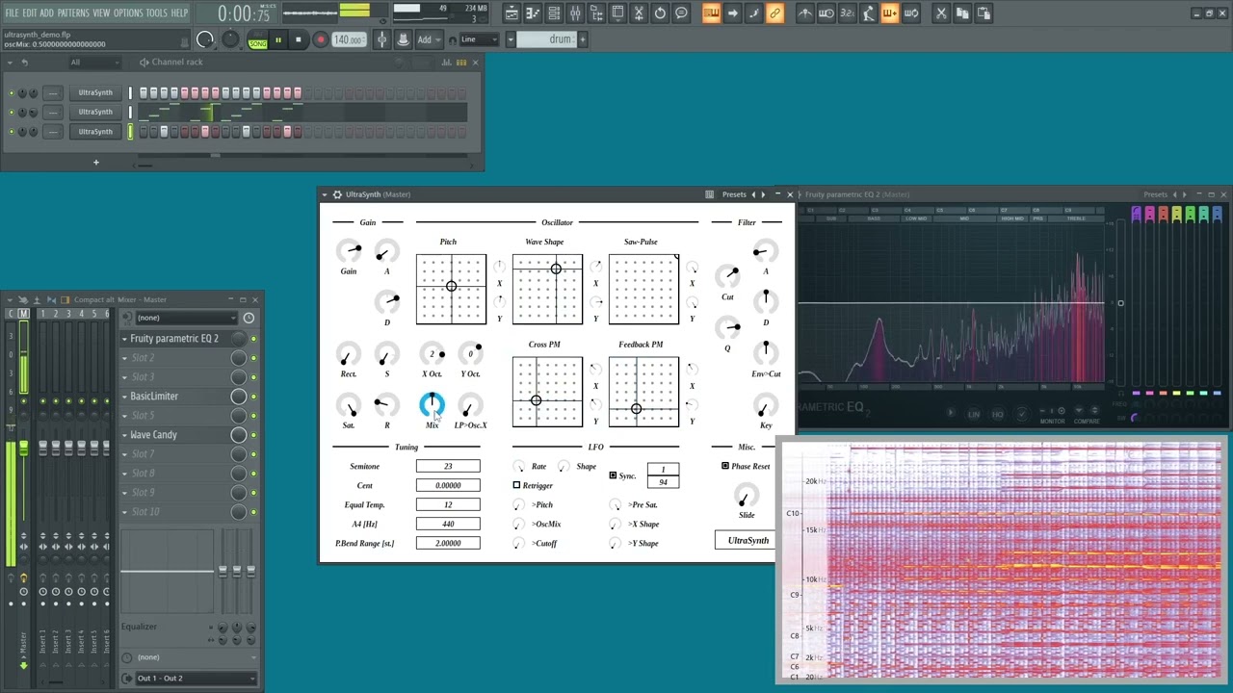Show the channel rack via its toolbar icon
Viewport: 1233px width, 693px height.
tap(554, 13)
